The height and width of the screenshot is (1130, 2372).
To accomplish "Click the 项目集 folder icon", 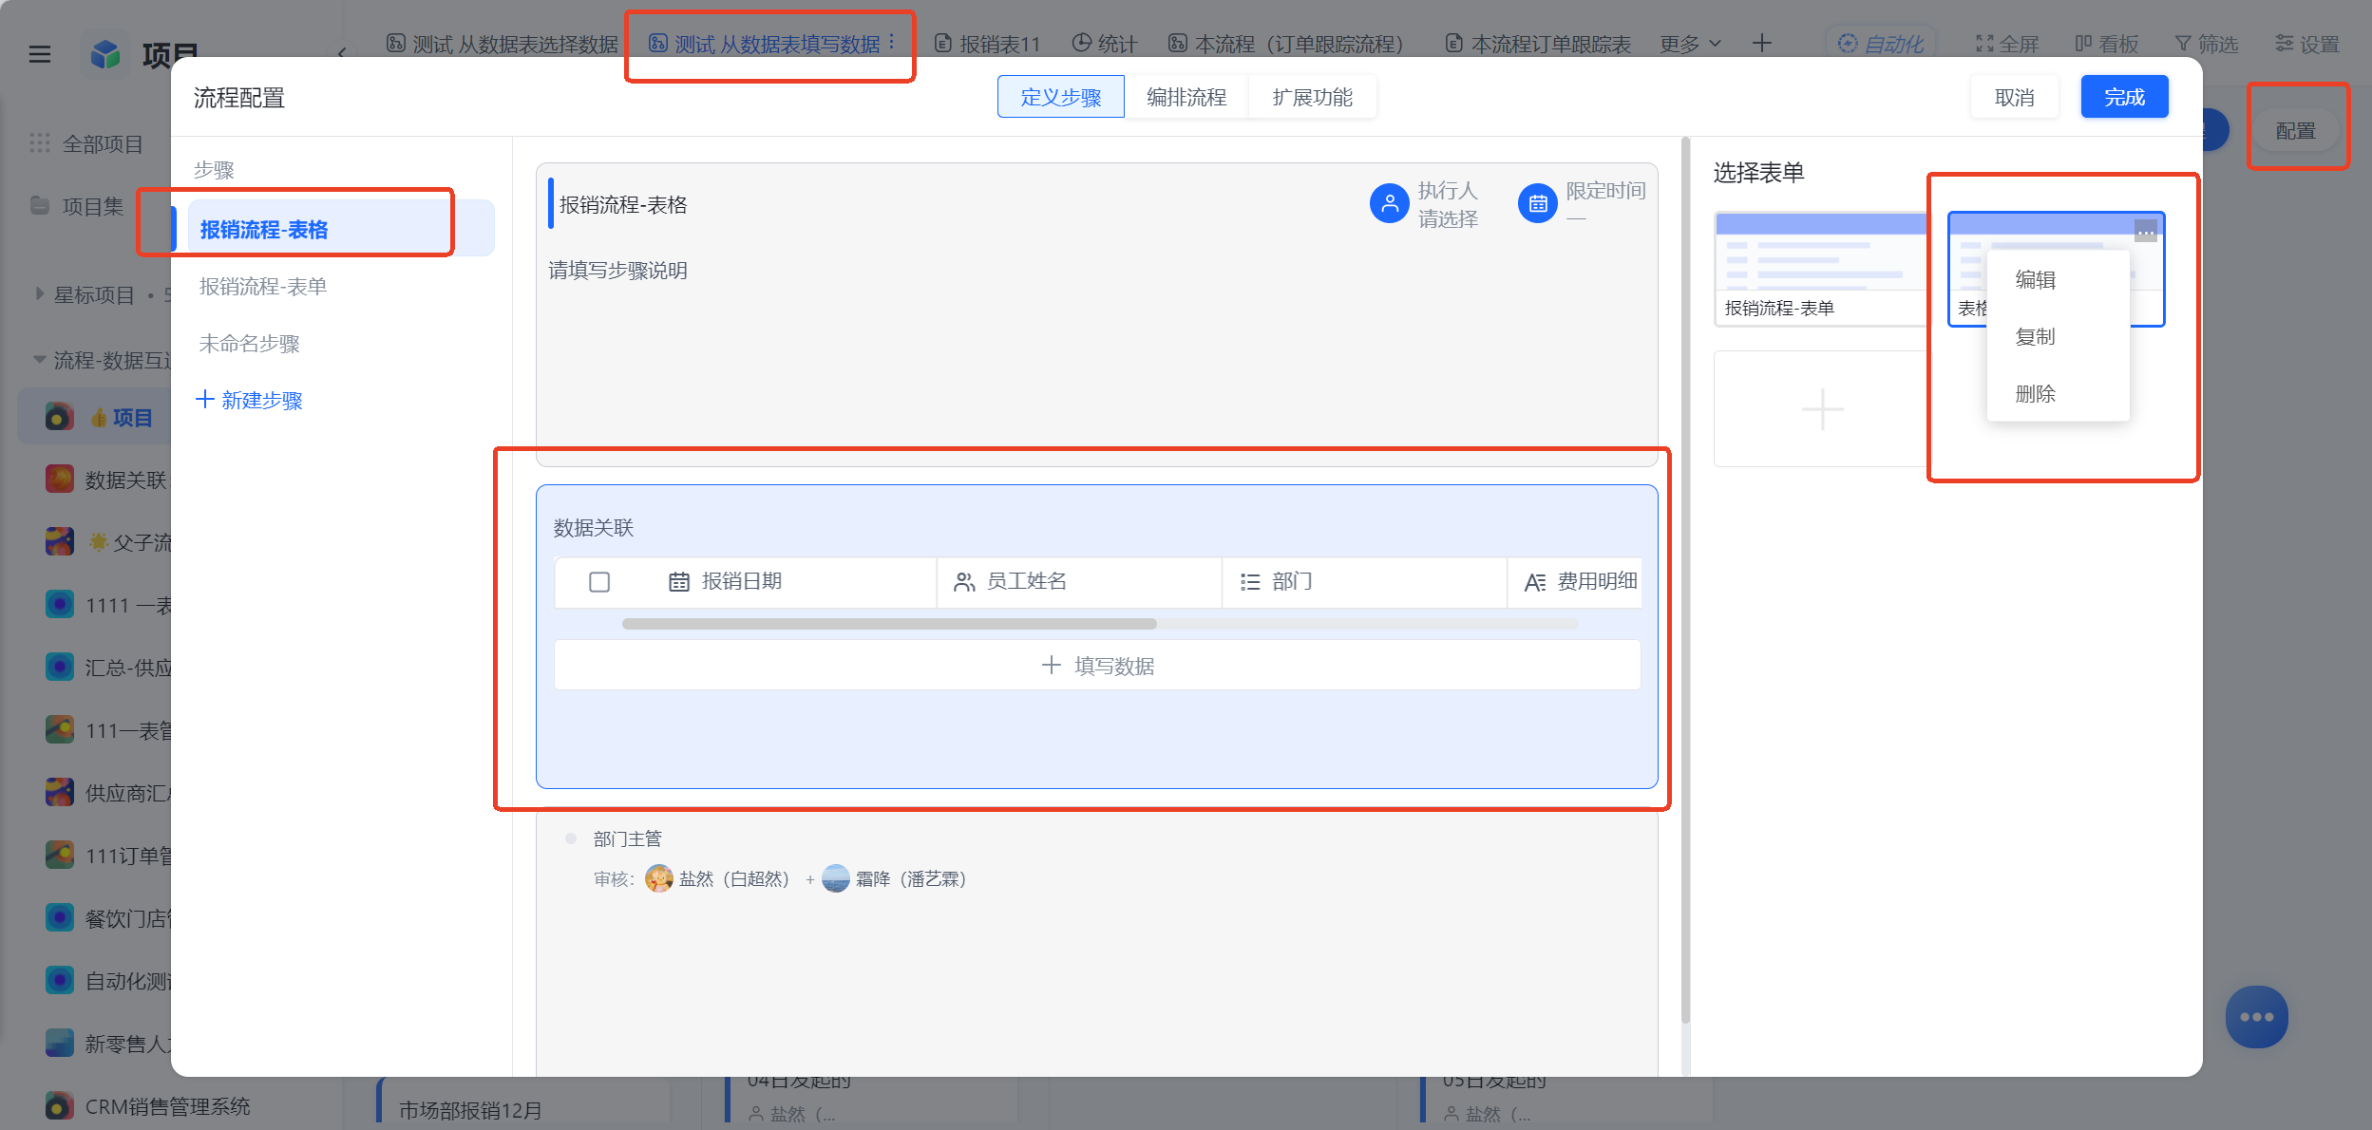I will pos(39,205).
